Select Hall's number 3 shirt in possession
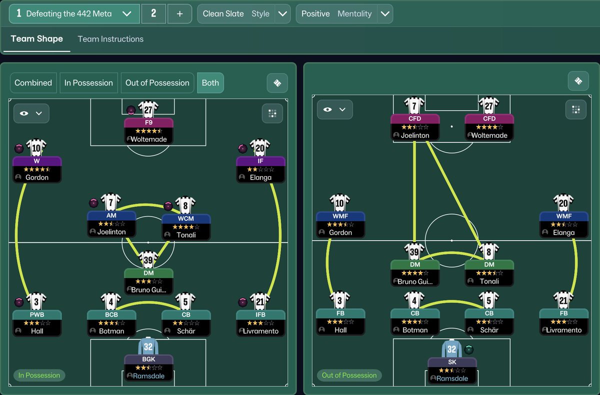 [36, 301]
